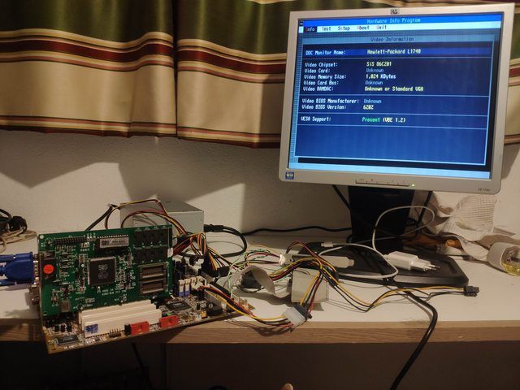Select the Setup menu item
Viewport: 520px width, 390px height.
[344, 28]
